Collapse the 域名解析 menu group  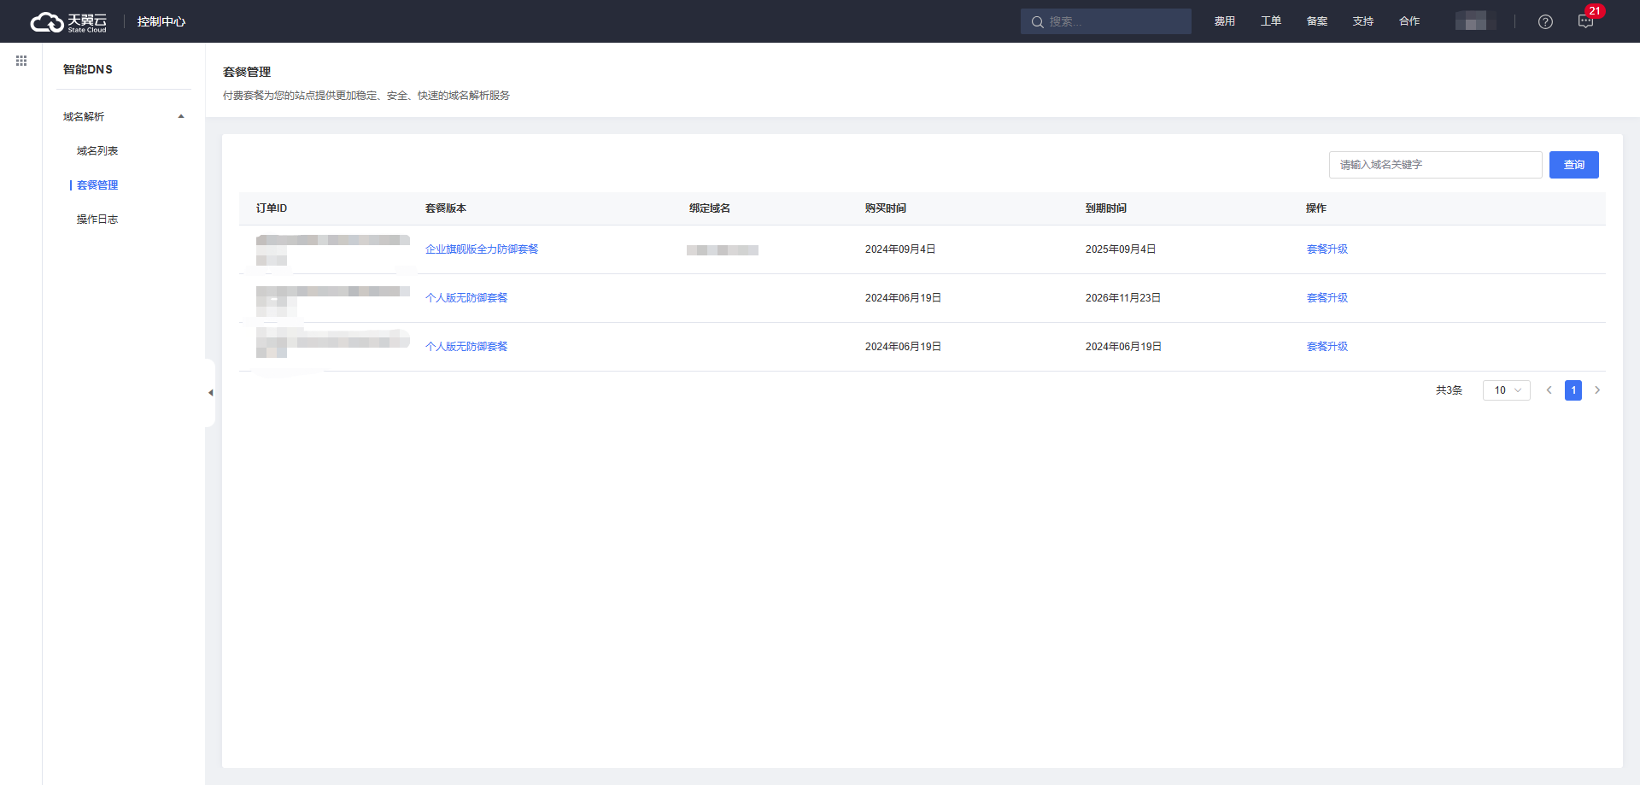click(181, 116)
